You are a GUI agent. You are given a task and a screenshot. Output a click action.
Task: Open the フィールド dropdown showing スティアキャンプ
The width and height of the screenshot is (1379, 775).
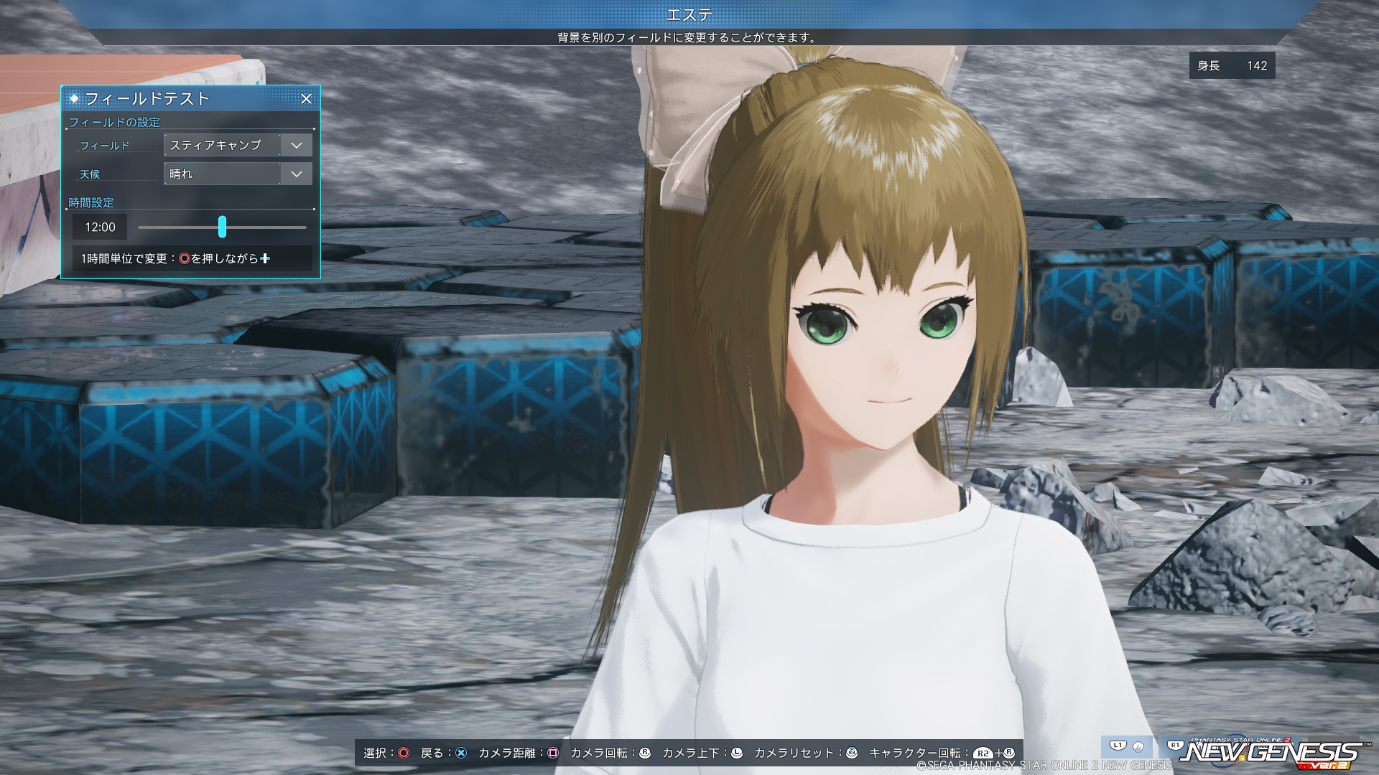[x=238, y=145]
